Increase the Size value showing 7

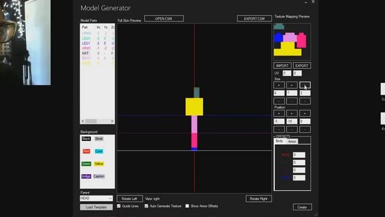292,85
